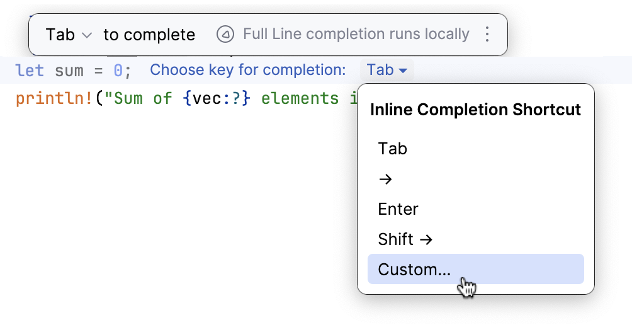Pick the Shift → shortcut option

[x=405, y=239]
